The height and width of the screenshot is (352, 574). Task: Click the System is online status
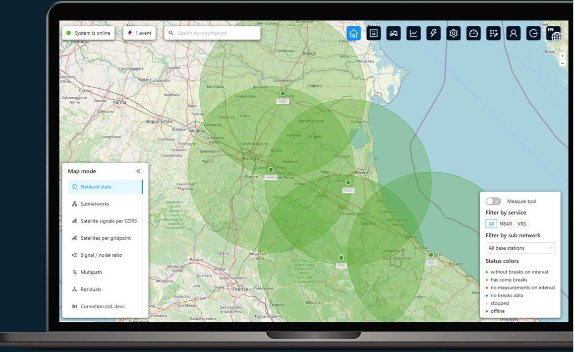pyautogui.click(x=88, y=33)
